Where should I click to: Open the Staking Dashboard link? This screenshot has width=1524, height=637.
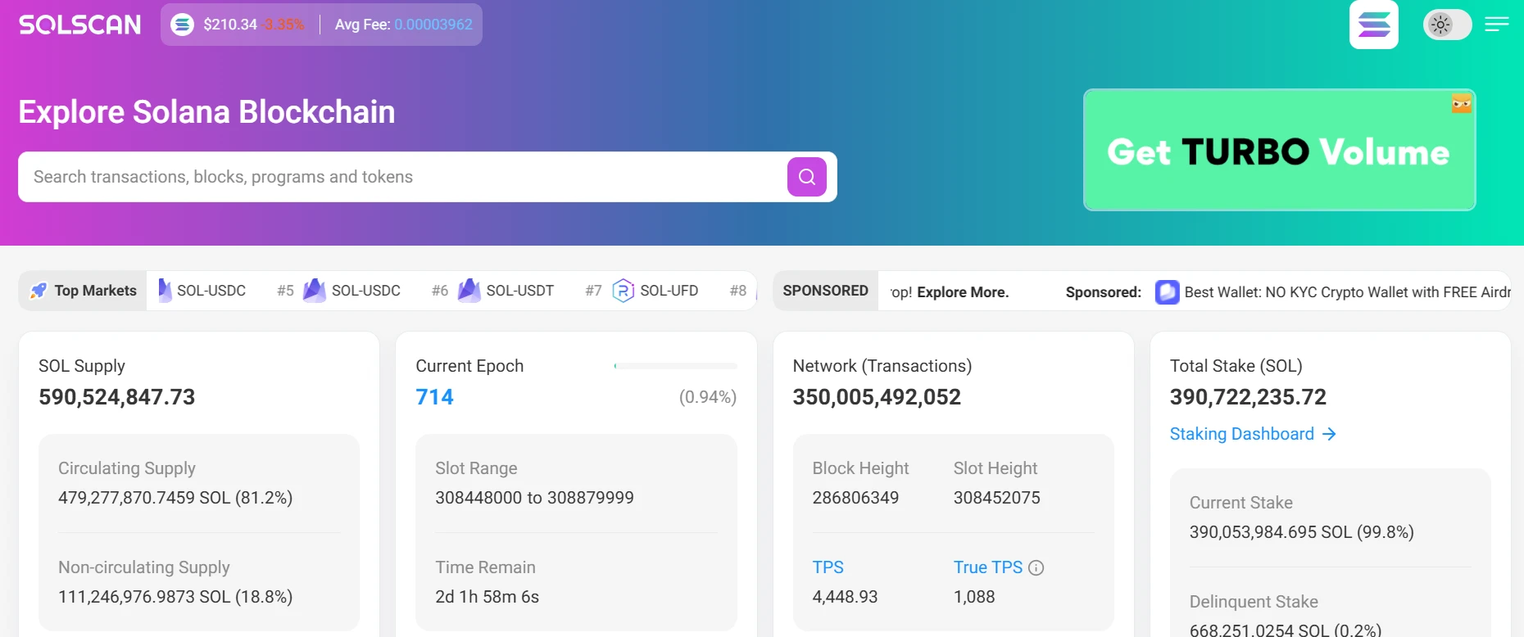pyautogui.click(x=1253, y=434)
